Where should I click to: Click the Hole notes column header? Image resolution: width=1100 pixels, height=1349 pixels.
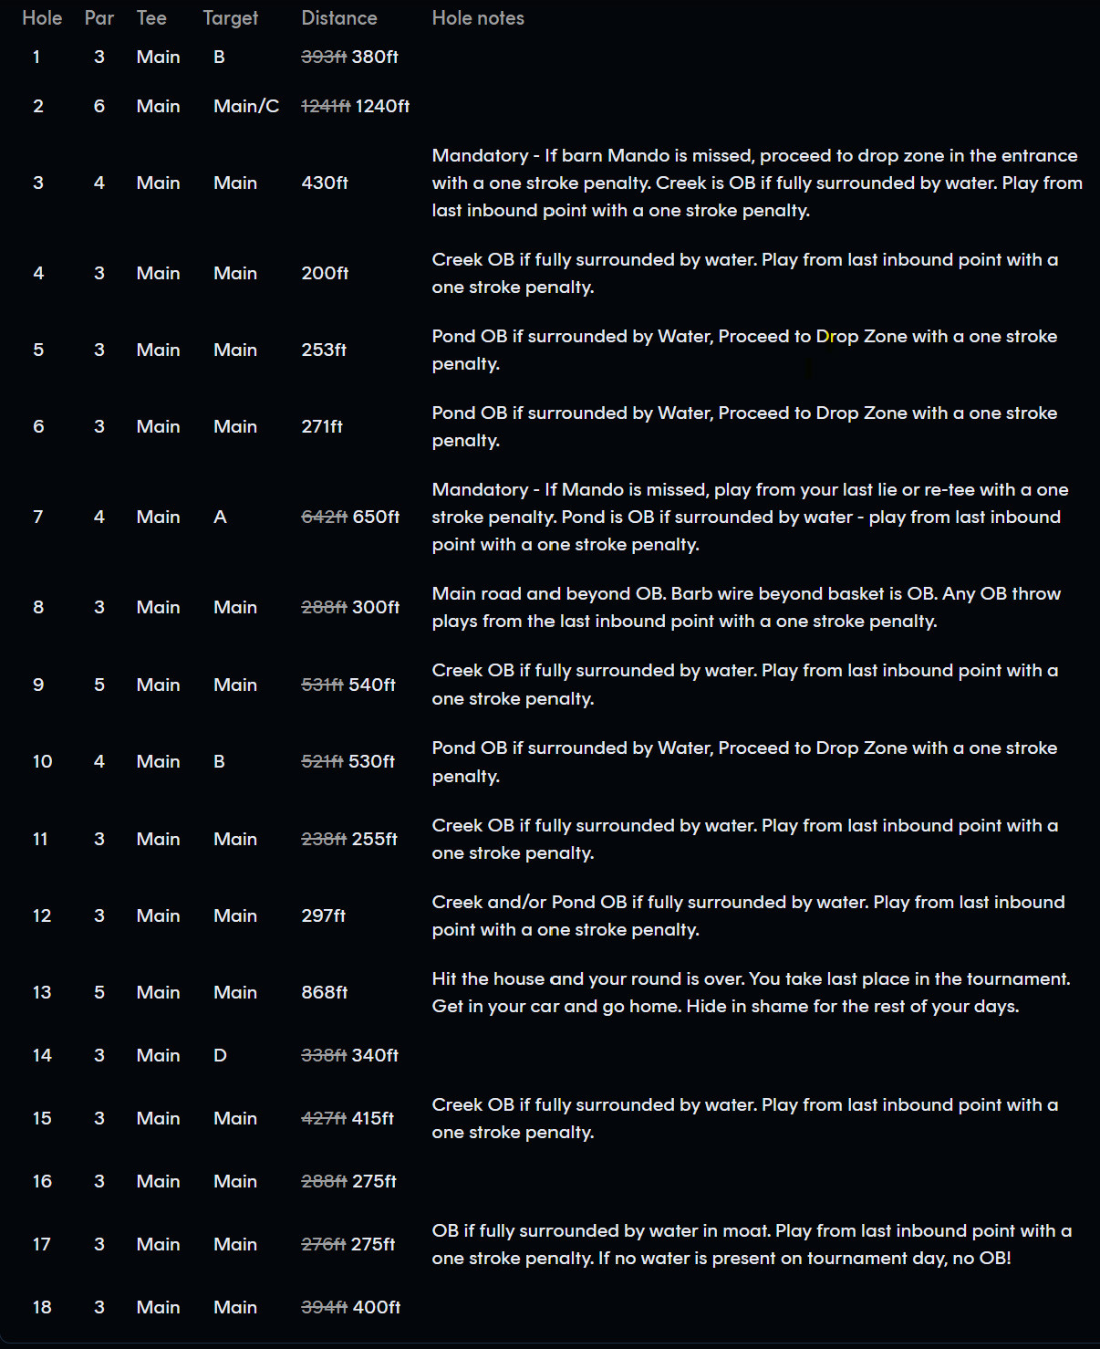478,18
